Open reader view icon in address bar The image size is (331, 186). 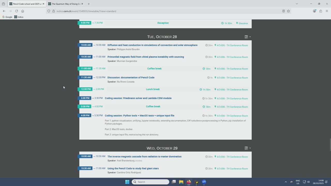pyautogui.click(x=283, y=11)
